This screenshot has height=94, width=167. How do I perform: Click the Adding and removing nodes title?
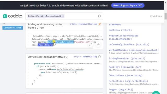click(45, 26)
